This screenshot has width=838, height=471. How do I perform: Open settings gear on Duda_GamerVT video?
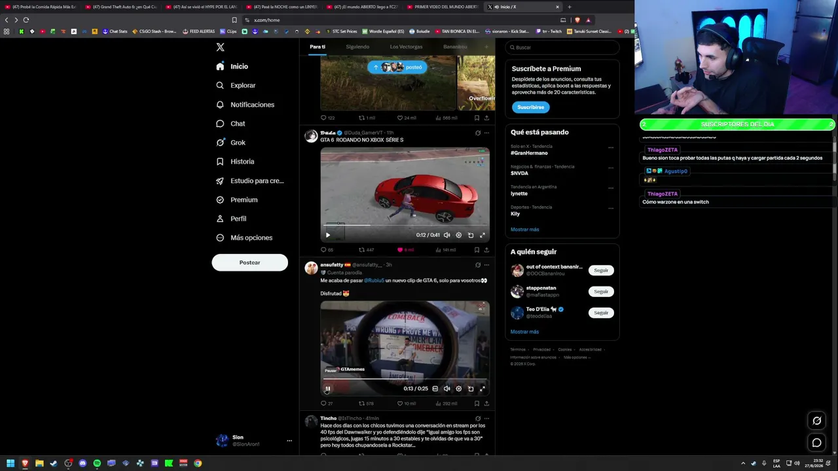[458, 235]
